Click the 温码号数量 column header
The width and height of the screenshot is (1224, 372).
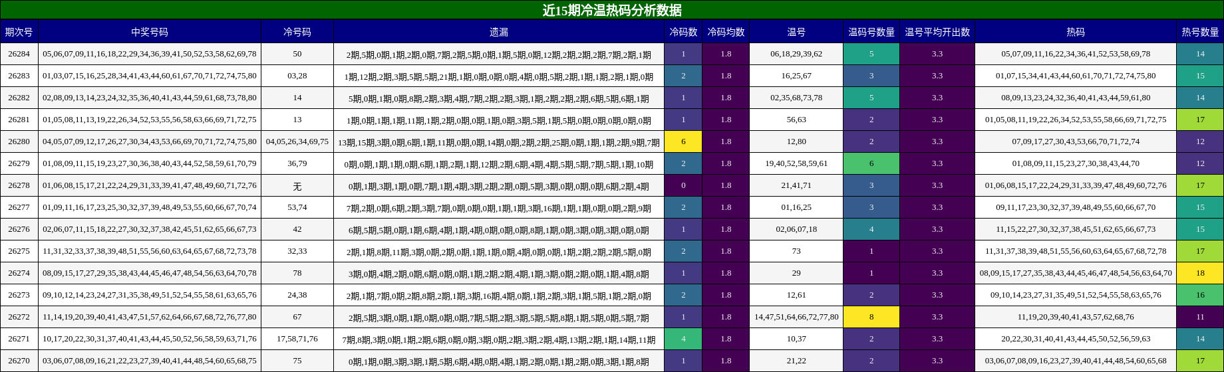871,32
